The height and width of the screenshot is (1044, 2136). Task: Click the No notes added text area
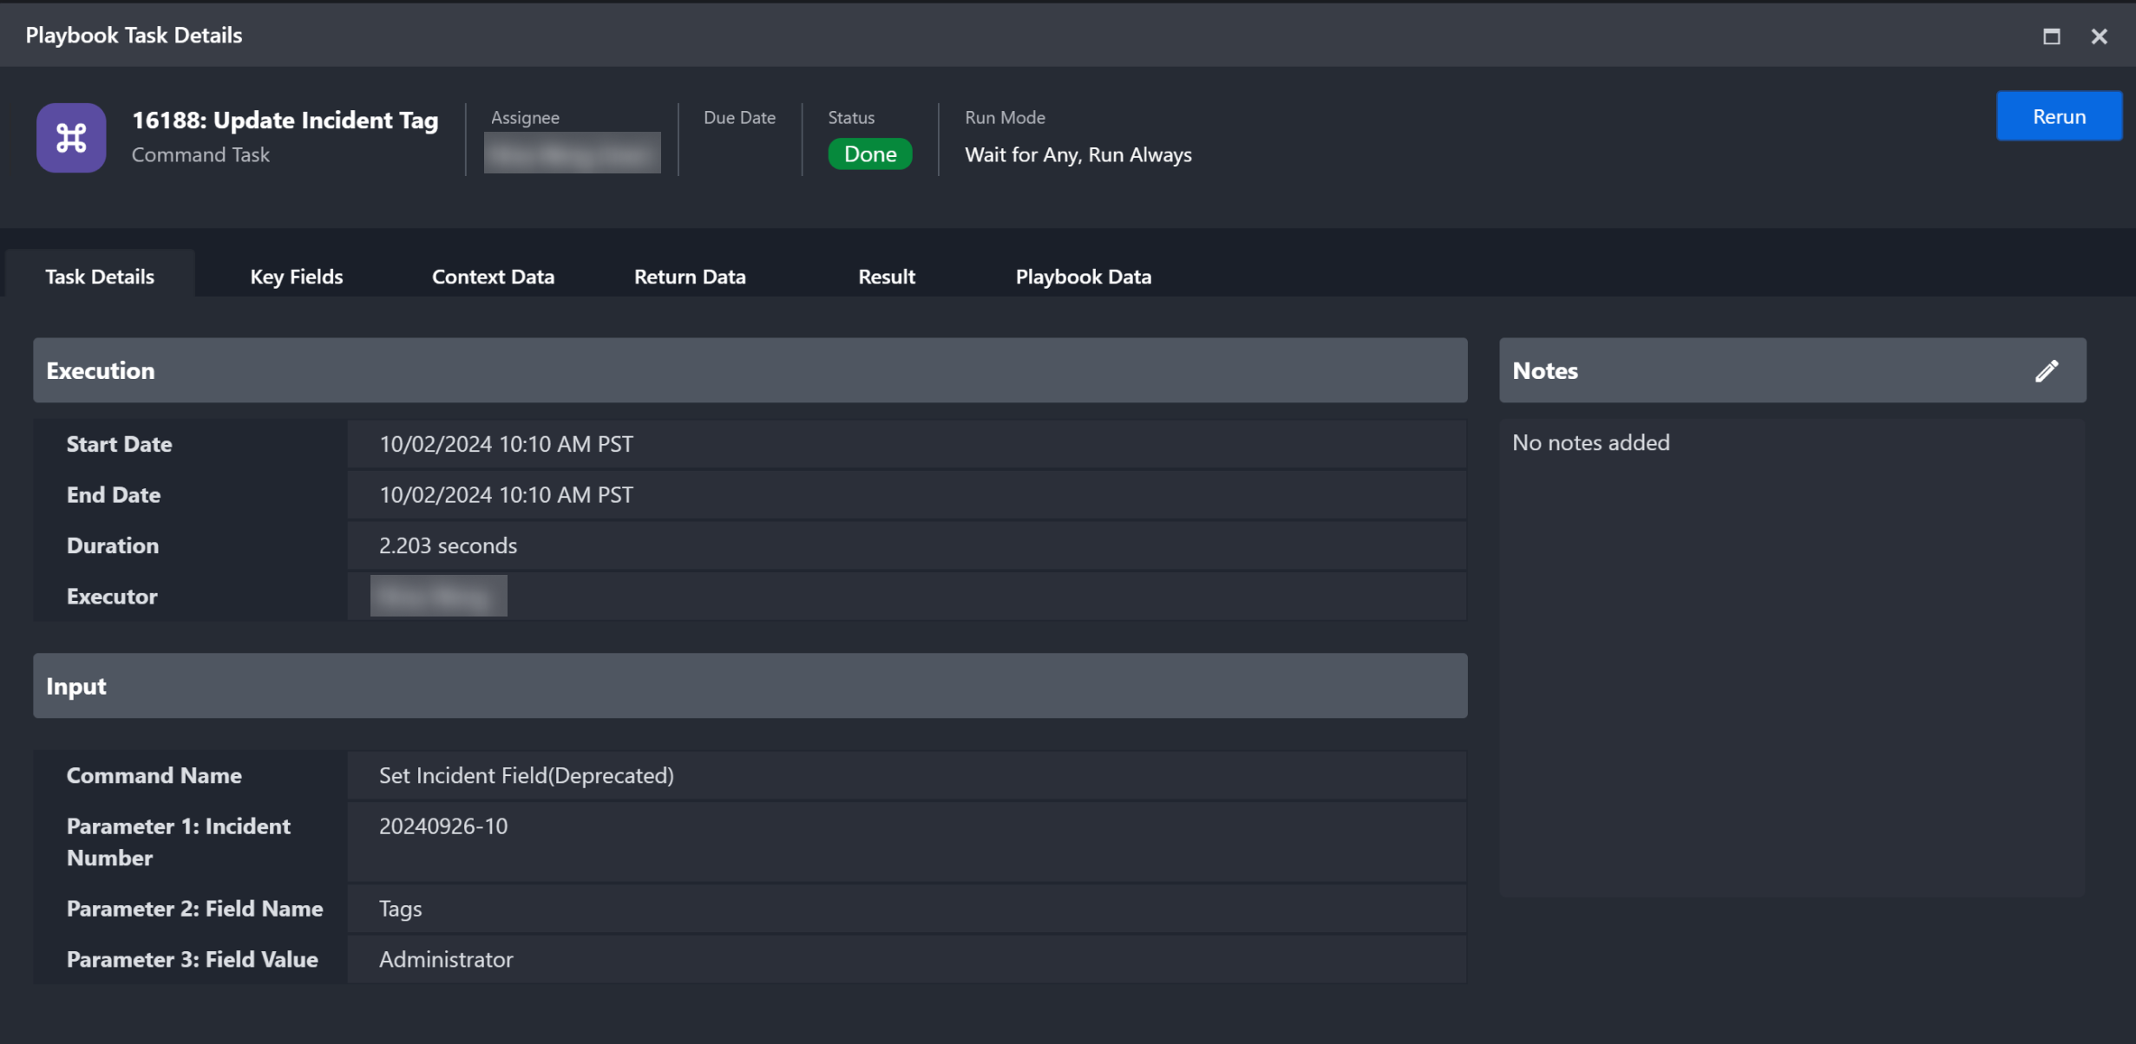coord(1590,443)
